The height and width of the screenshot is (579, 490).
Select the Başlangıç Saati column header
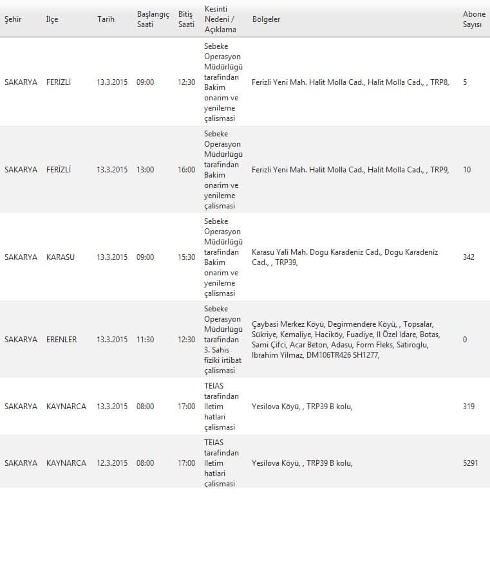tap(153, 19)
